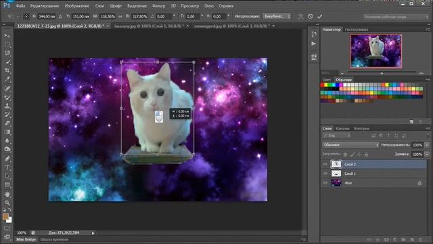Toggle Quick Mask mode icon
The height and width of the screenshot is (244, 433).
coord(7,228)
